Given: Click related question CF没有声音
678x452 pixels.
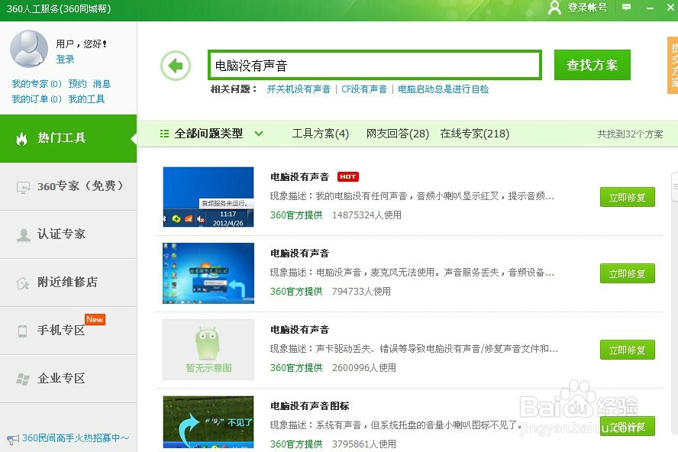Looking at the screenshot, I should click(x=364, y=89).
